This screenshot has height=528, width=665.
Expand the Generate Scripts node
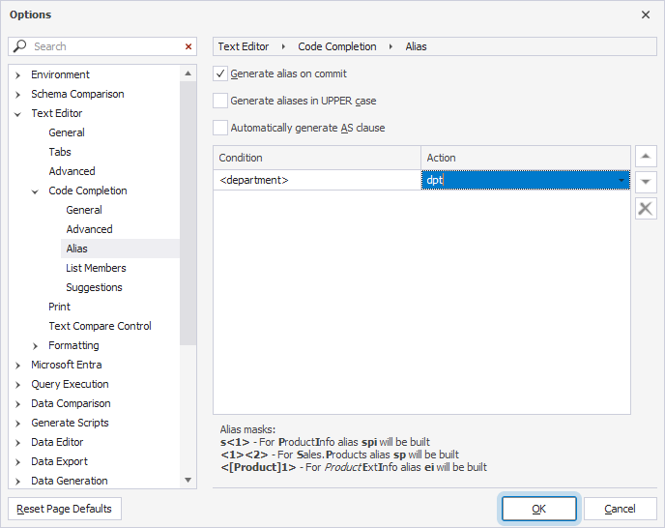pos(17,424)
